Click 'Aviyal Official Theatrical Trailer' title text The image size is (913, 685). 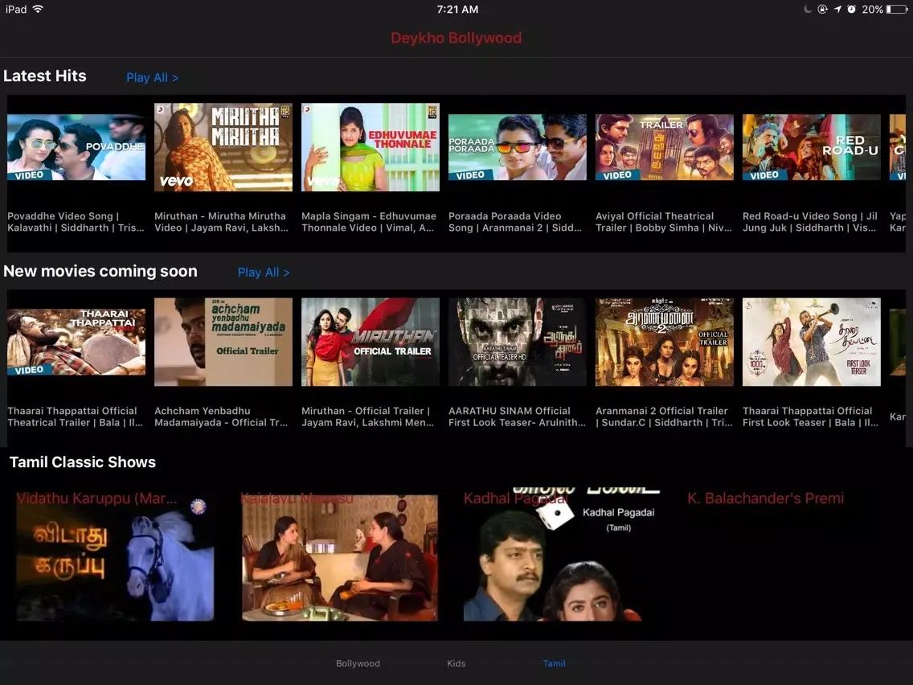click(x=664, y=222)
